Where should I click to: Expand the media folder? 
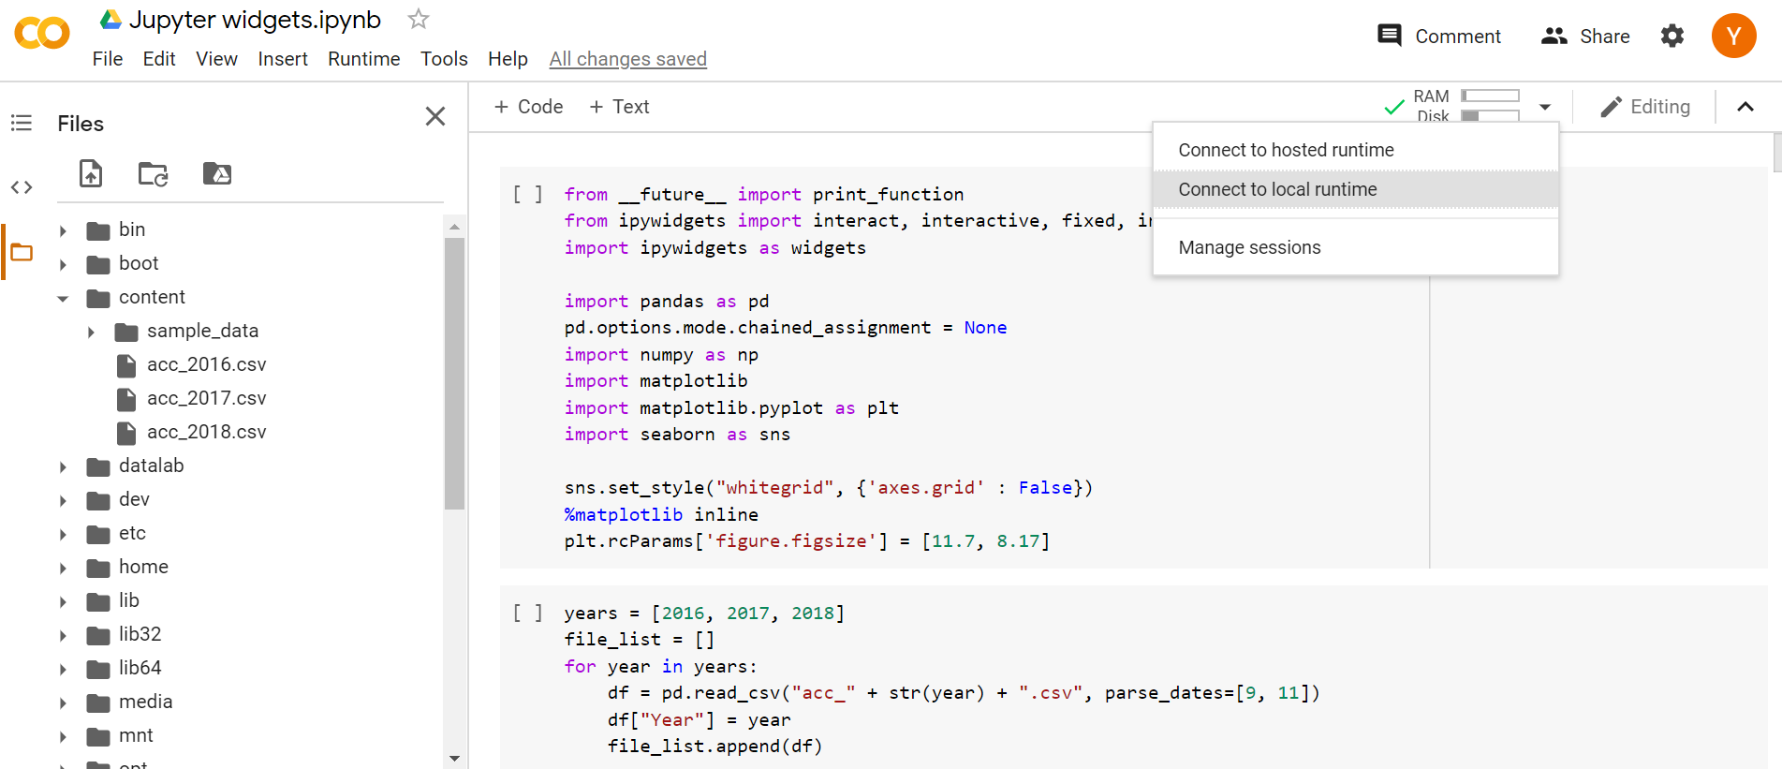[x=63, y=702]
